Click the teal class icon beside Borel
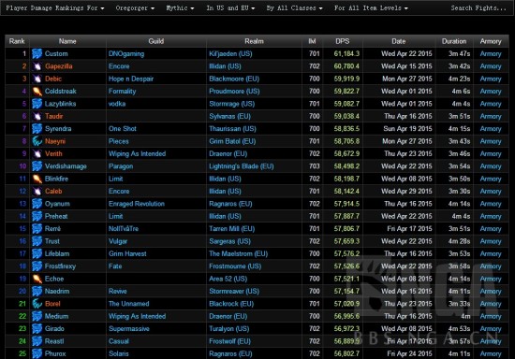This screenshot has width=515, height=359. (x=37, y=304)
